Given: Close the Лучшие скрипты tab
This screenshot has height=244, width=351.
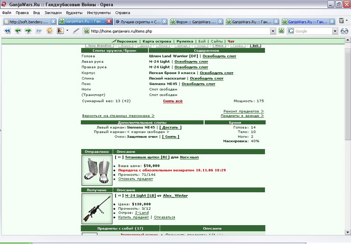Looking at the screenshot, I should coord(165,21).
